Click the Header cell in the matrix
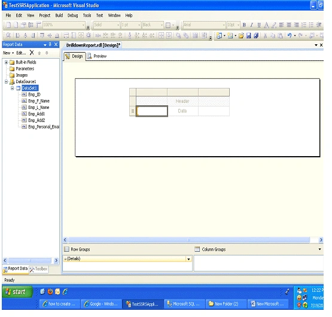 coord(182,101)
